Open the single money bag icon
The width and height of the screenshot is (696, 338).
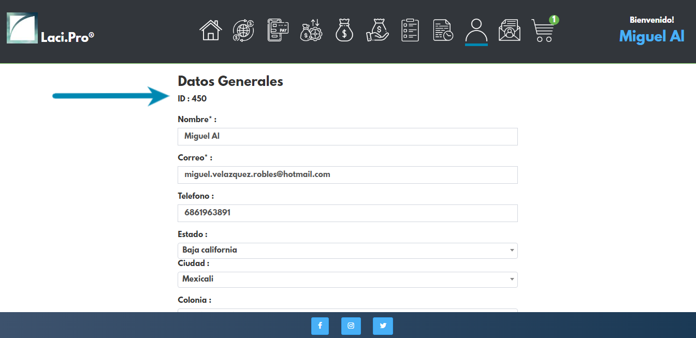[344, 31]
